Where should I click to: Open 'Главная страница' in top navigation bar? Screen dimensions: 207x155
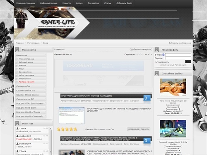pos(26,3)
